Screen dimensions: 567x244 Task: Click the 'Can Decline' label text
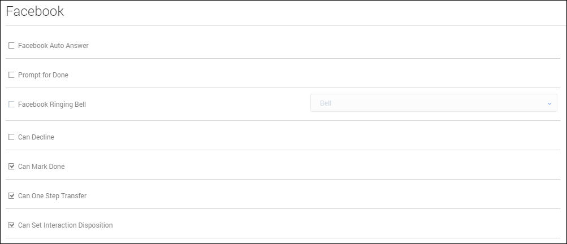point(36,137)
